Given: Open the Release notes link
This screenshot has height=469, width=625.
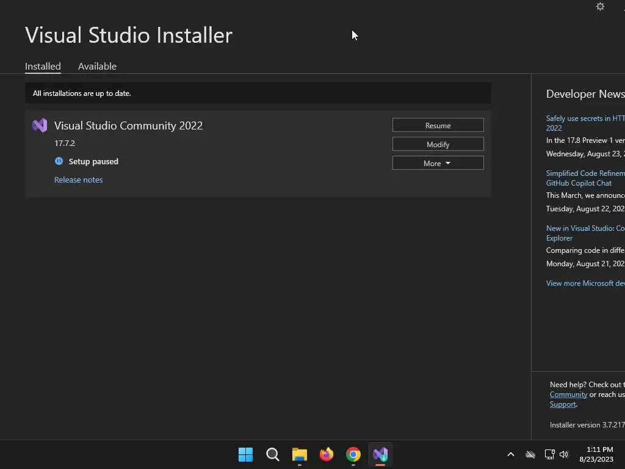Looking at the screenshot, I should coord(79,180).
